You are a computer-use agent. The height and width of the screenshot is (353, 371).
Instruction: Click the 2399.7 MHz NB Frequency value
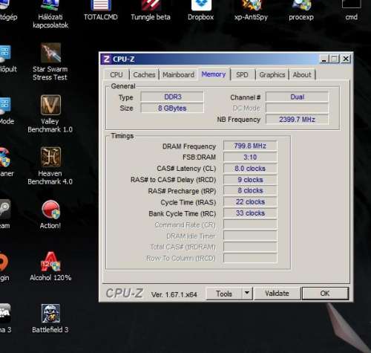pos(297,120)
